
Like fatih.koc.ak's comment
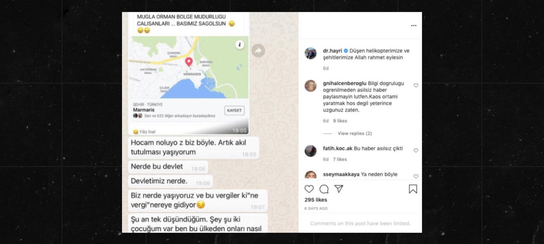coord(416,151)
